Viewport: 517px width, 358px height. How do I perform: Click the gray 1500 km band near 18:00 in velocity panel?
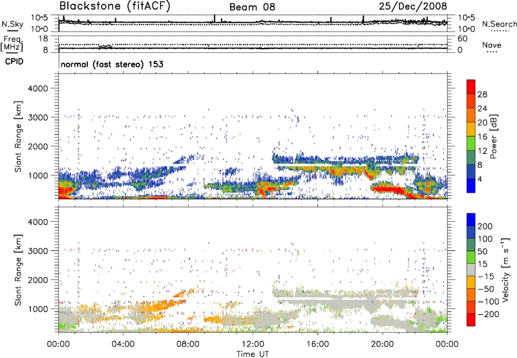346,293
